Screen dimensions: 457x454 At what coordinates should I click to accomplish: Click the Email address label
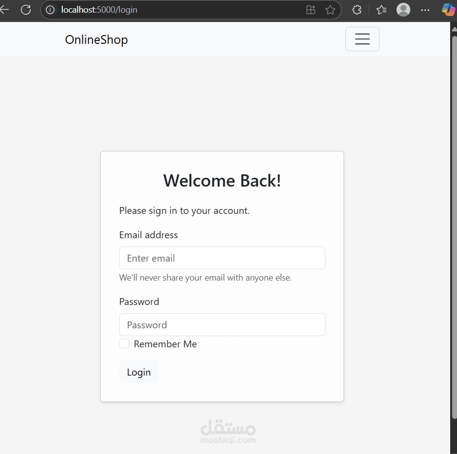click(148, 235)
